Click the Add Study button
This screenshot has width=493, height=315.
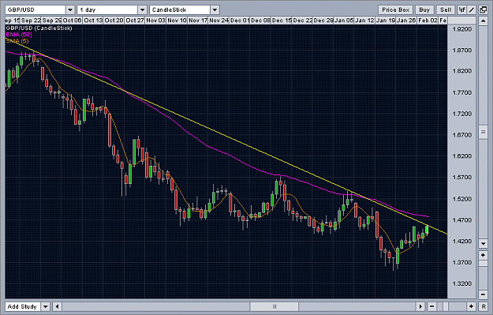point(23,306)
